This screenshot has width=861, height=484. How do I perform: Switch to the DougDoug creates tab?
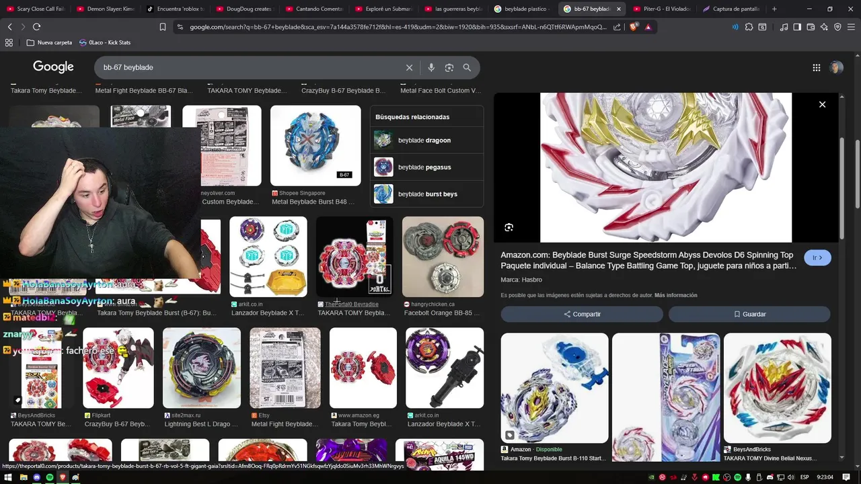pyautogui.click(x=246, y=9)
